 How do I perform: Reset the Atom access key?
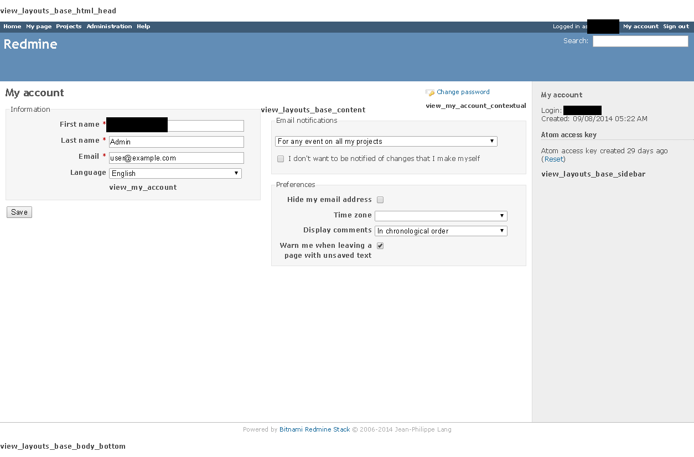553,159
